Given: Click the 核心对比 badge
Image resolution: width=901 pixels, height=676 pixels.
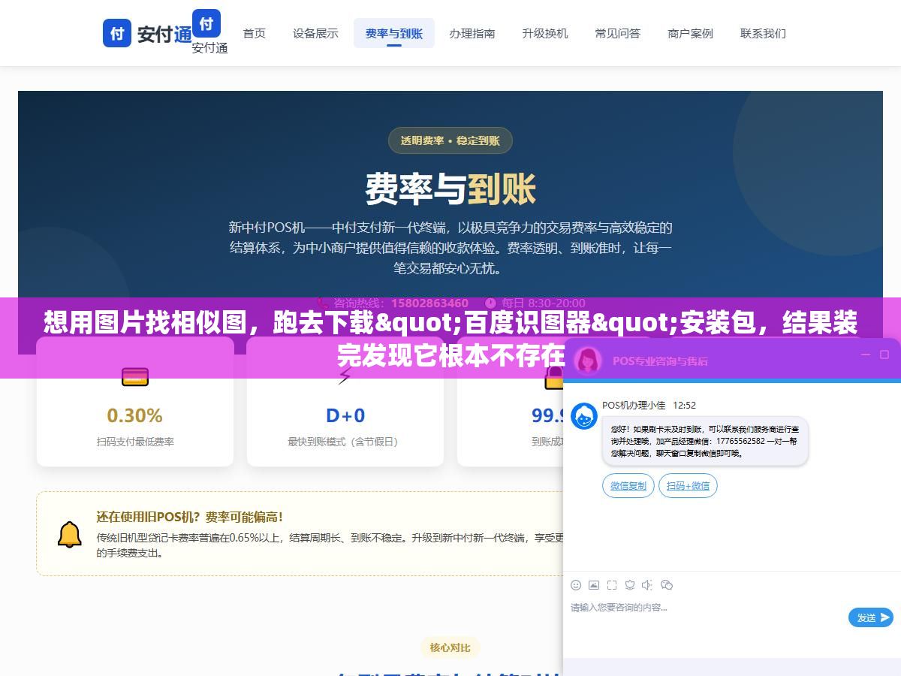Looking at the screenshot, I should (450, 647).
